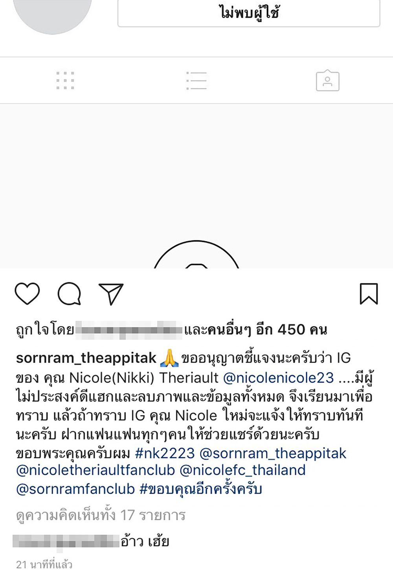Open @sornramfanclub mention link
The image size is (393, 582).
[75, 489]
